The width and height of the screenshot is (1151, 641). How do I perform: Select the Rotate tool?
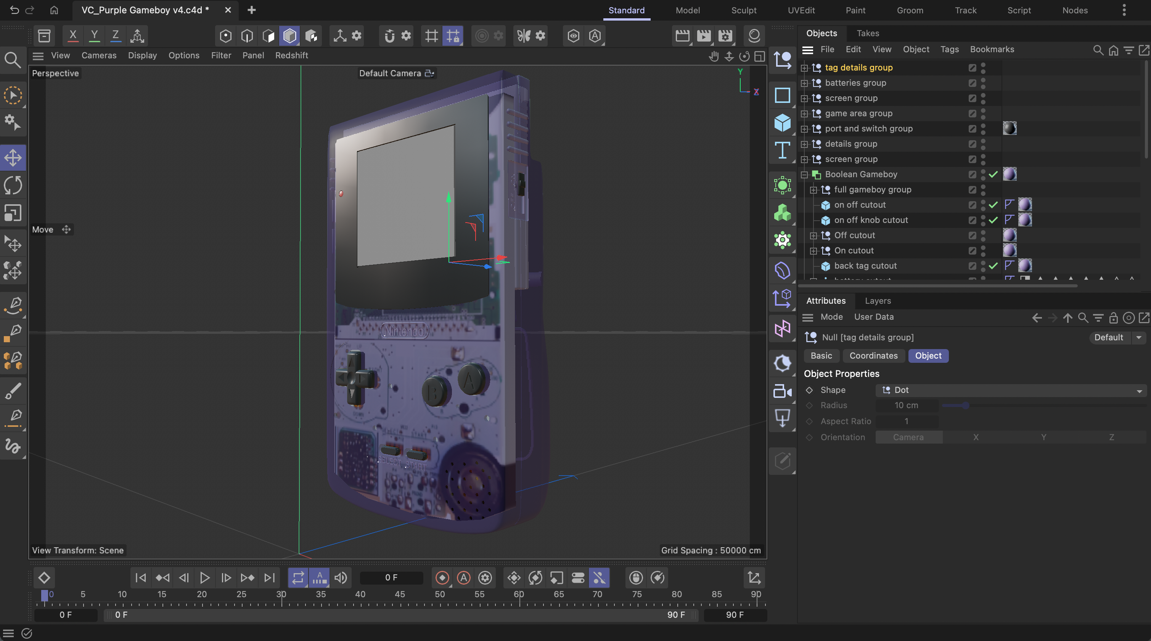[13, 185]
